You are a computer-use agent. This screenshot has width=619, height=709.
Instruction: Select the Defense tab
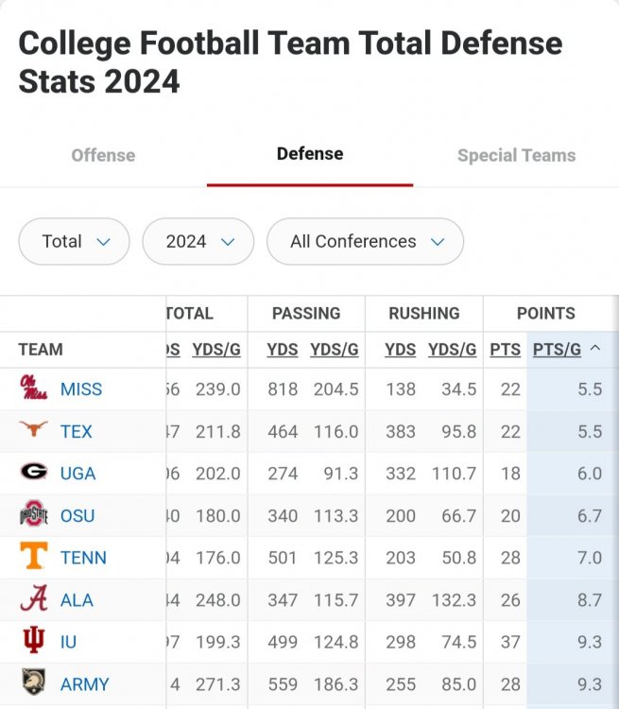310,153
